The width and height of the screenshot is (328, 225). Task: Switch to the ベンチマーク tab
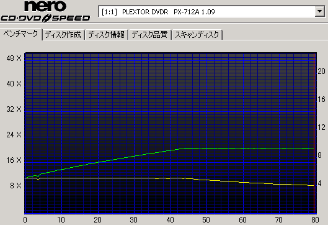[21, 34]
